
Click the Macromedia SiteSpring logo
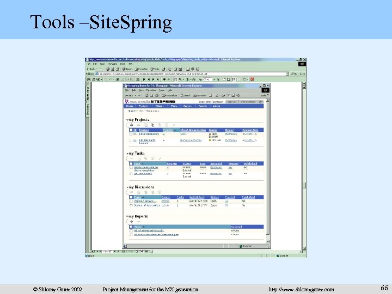tap(150, 101)
